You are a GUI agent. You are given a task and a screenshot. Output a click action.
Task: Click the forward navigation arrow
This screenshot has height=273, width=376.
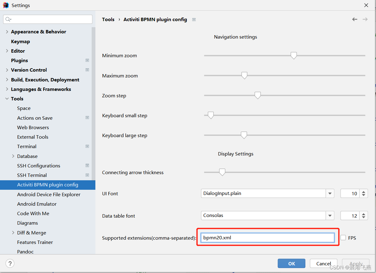pyautogui.click(x=365, y=19)
